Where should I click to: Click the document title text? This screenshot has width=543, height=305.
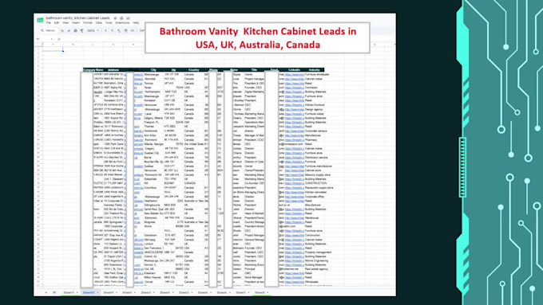77,18
